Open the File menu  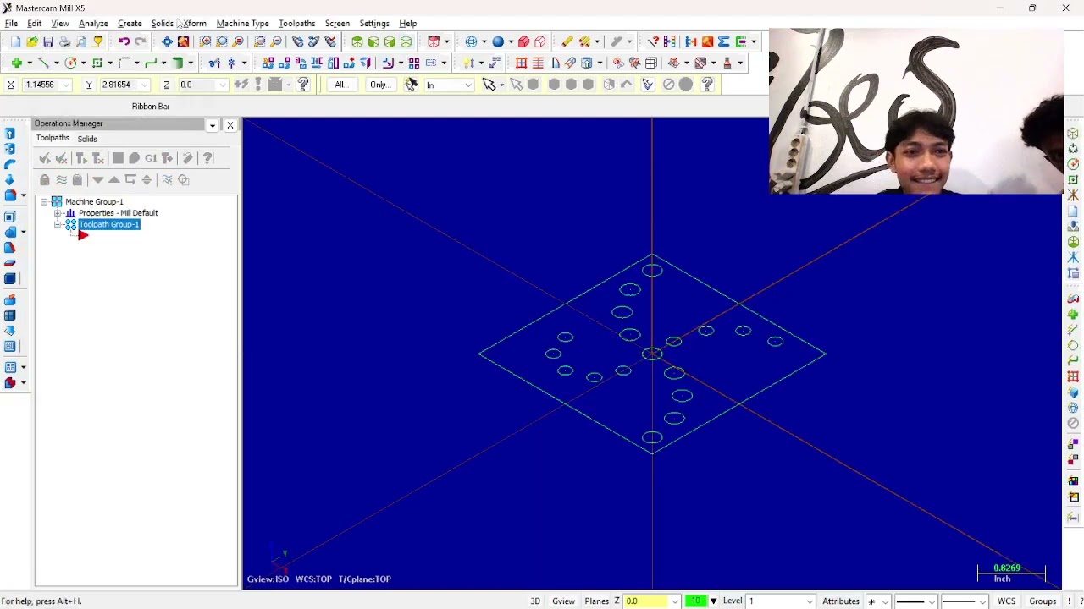click(x=11, y=24)
